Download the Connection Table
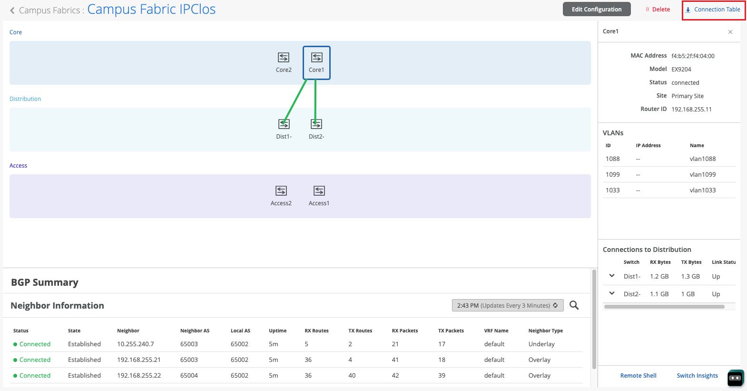 713,10
